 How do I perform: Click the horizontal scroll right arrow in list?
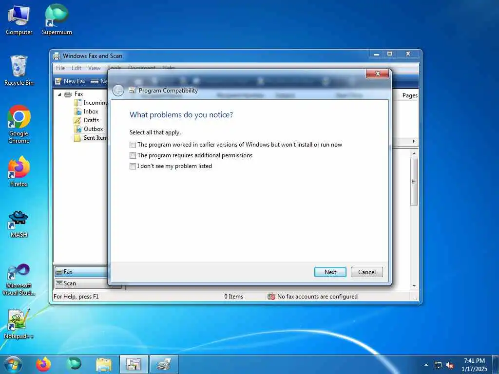click(x=414, y=141)
